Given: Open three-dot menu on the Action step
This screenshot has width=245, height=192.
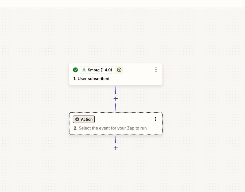Looking at the screenshot, I should point(156,119).
